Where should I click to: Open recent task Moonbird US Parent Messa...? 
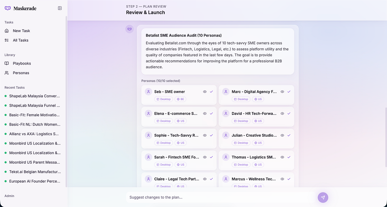32,162
